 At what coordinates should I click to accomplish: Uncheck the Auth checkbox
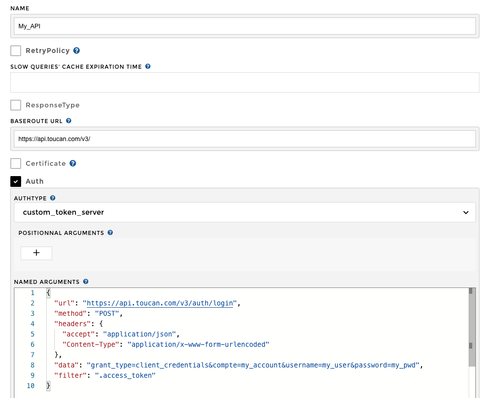point(16,181)
